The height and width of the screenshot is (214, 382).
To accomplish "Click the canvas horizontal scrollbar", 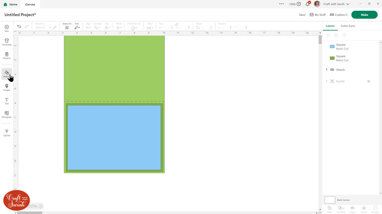I will click(30, 213).
